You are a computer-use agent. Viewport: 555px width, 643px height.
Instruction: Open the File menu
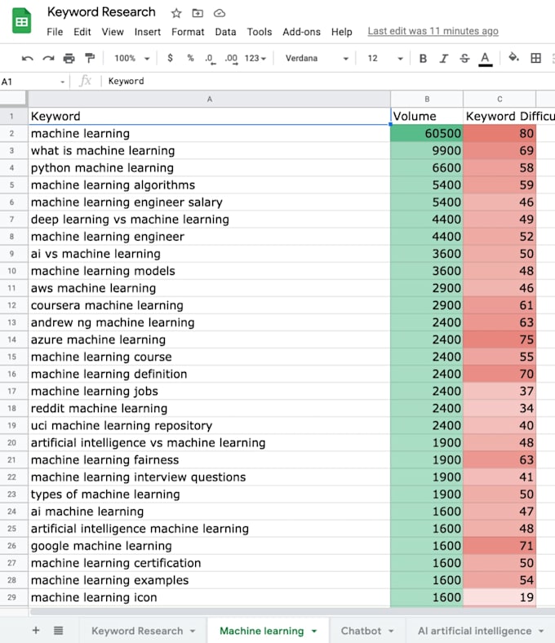click(x=55, y=32)
